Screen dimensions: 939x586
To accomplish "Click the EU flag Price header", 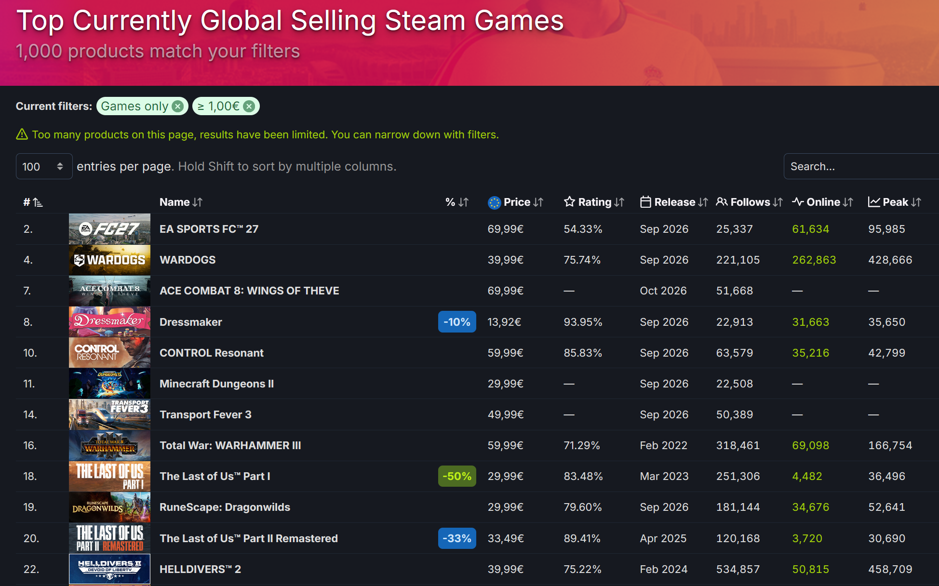I will point(515,202).
